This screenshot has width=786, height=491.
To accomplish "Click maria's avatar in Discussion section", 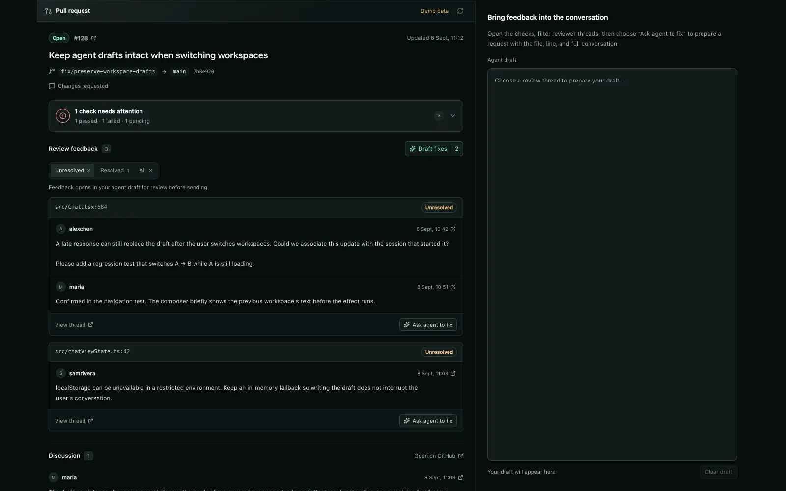I will tap(54, 477).
